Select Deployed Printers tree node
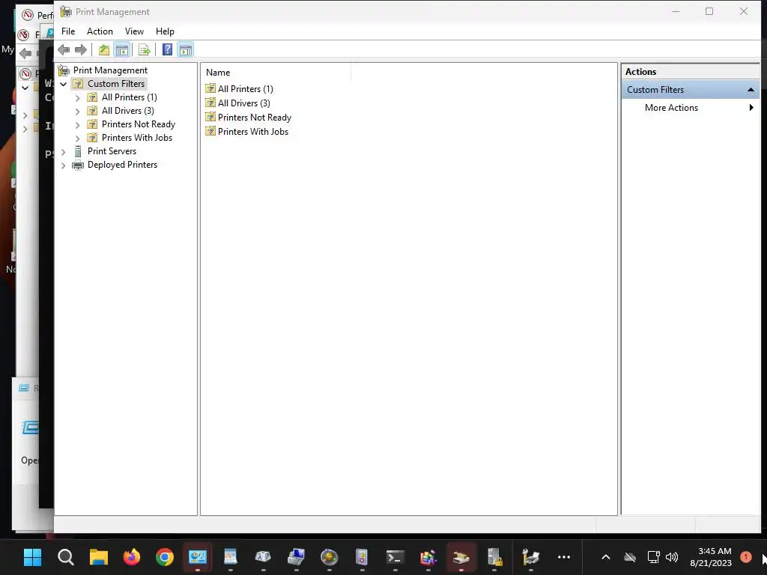This screenshot has width=767, height=575. coord(122,165)
